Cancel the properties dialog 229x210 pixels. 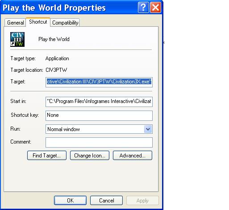click(x=106, y=201)
